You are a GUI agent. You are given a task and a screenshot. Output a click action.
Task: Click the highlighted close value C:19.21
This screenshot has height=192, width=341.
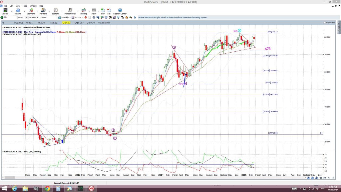(66, 23)
